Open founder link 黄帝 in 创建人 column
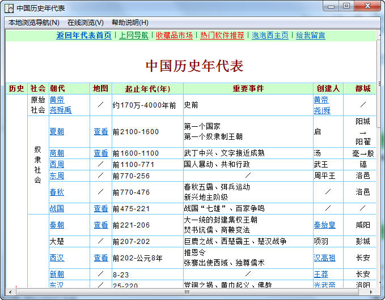Image resolution: width=385 pixels, height=300 pixels. 321,100
